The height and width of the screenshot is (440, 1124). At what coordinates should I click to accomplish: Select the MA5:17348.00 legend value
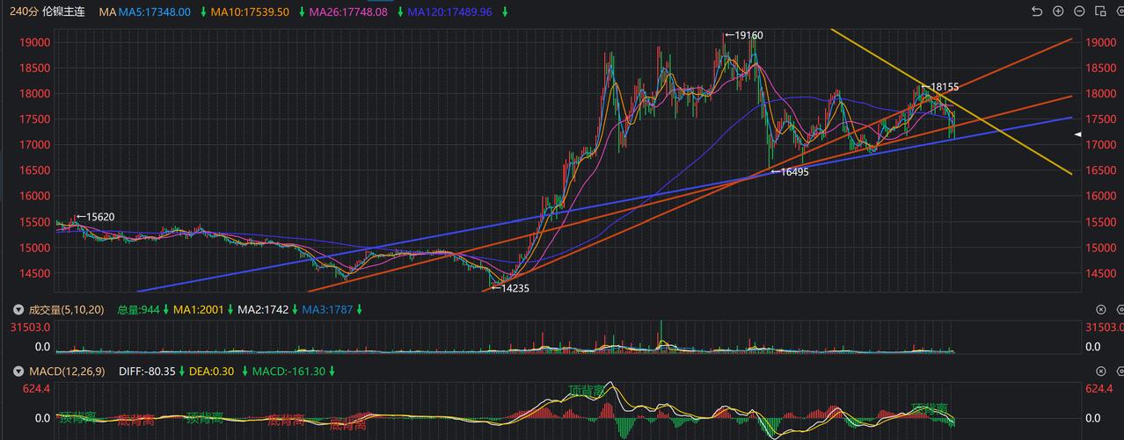155,12
